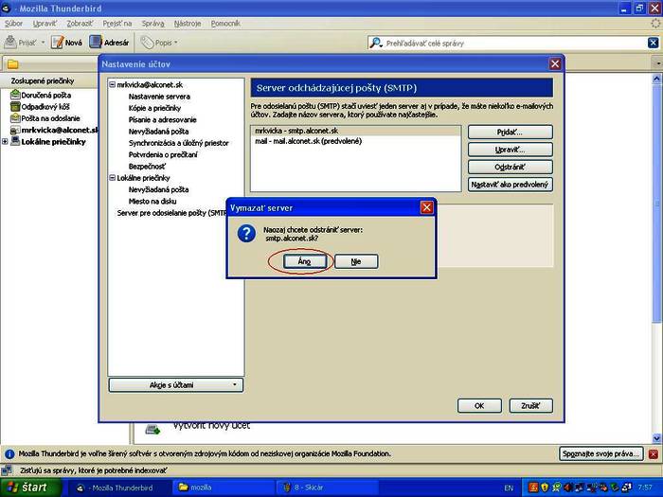Click the question mark dialog icon

[246, 233]
